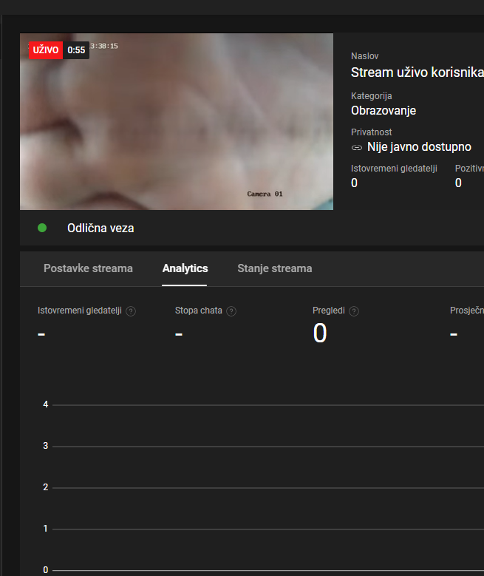Click the green connection status dot
The width and height of the screenshot is (484, 576).
(42, 228)
